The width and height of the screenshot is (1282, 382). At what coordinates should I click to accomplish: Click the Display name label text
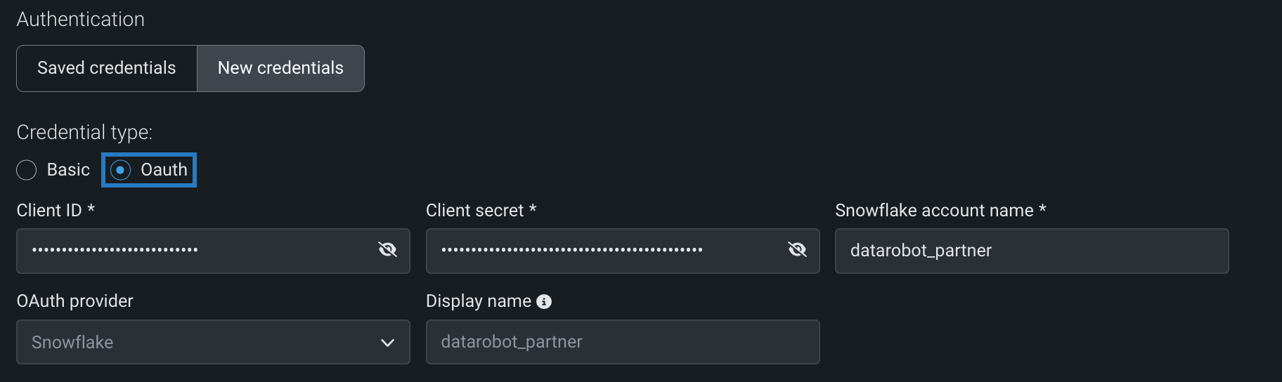click(479, 301)
